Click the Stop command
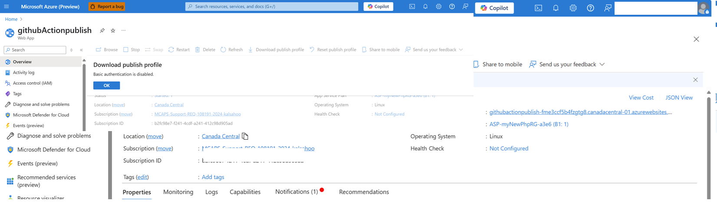This screenshot has width=717, height=204. coord(132,49)
